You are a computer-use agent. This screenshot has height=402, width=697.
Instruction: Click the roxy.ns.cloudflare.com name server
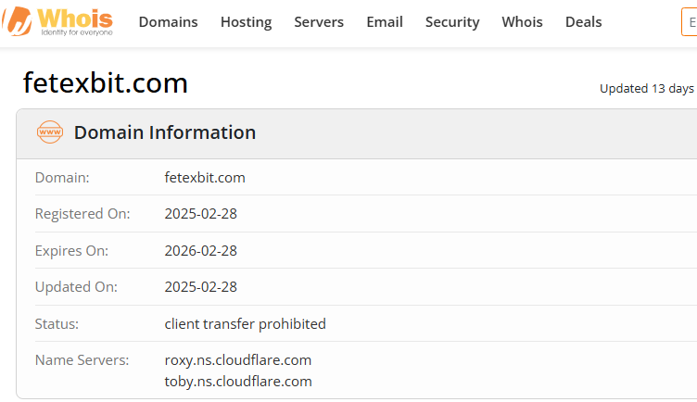click(x=238, y=360)
